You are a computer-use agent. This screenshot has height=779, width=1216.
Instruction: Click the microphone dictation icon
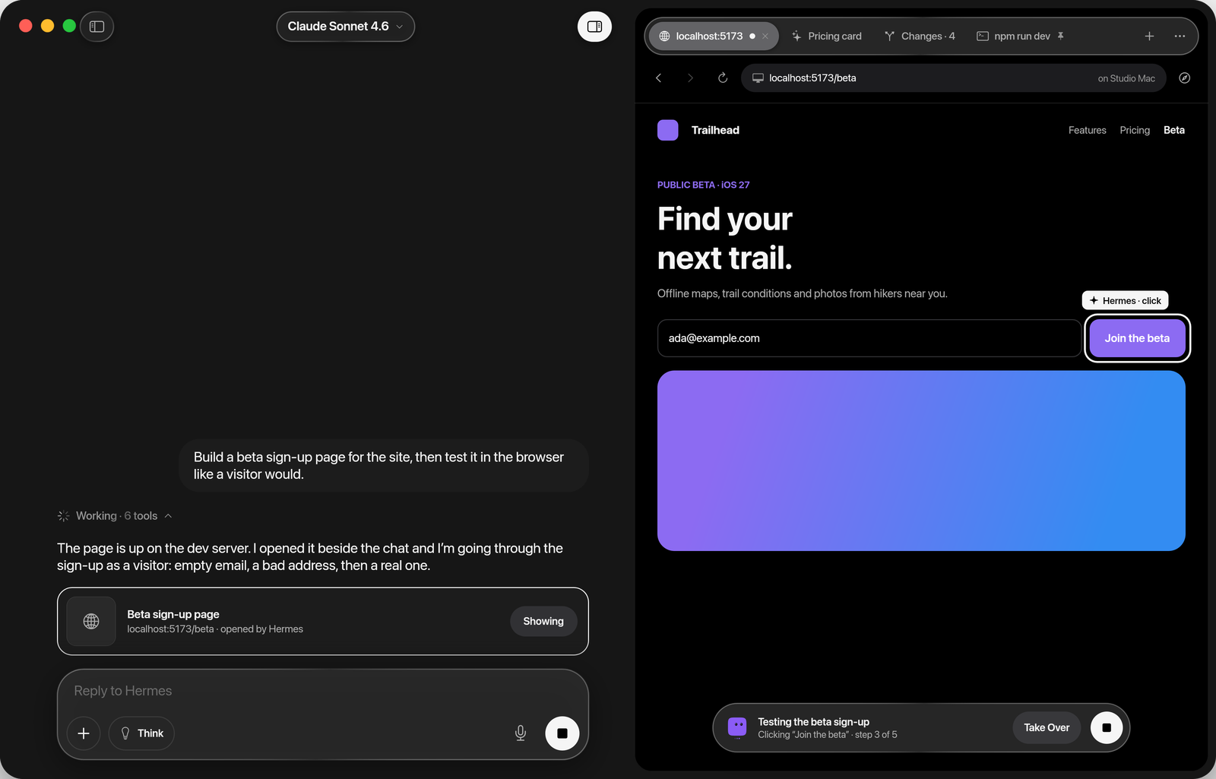521,733
